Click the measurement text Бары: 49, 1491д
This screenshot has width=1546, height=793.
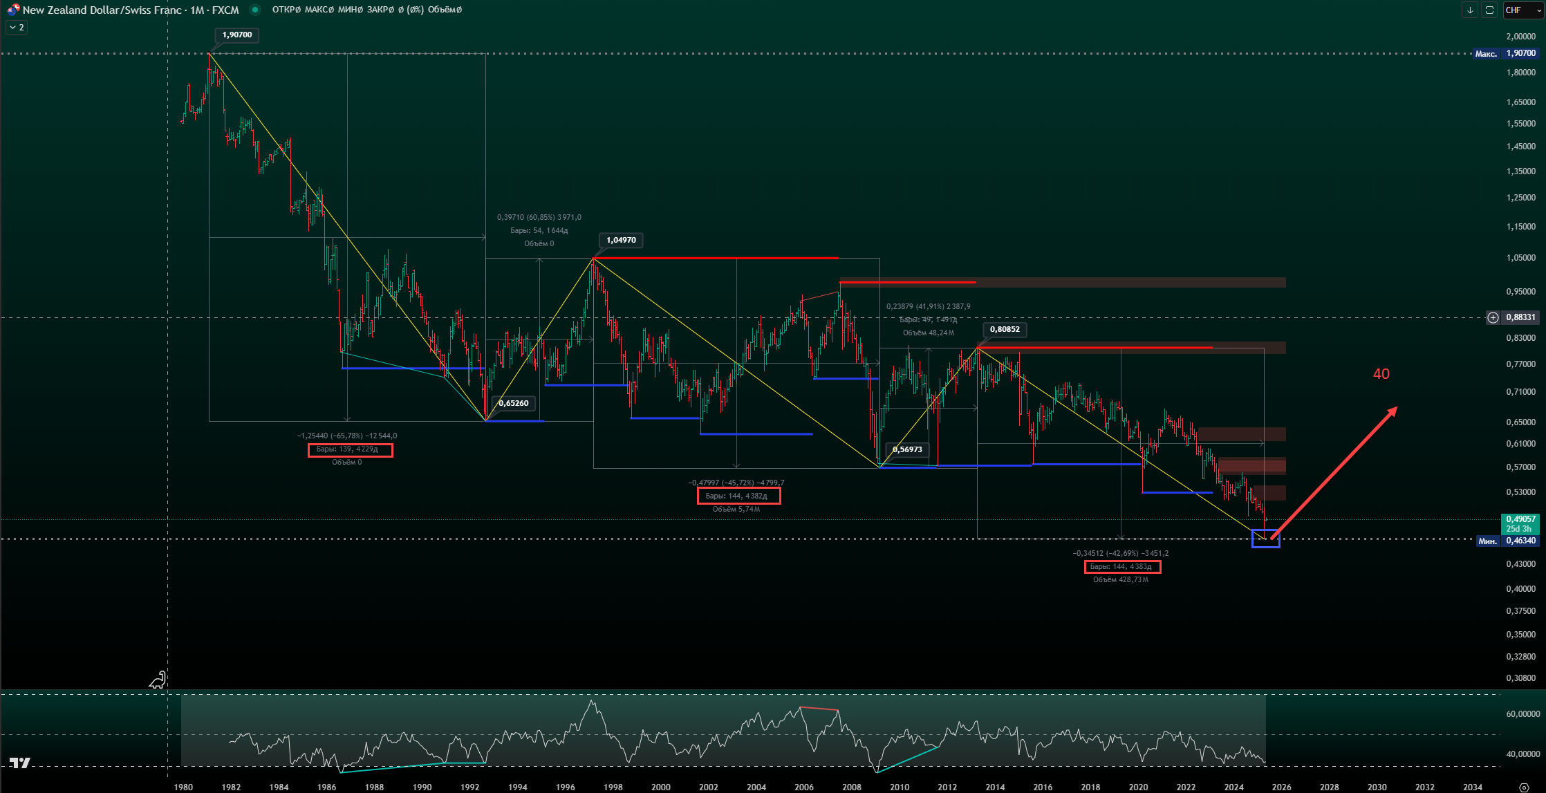928,319
